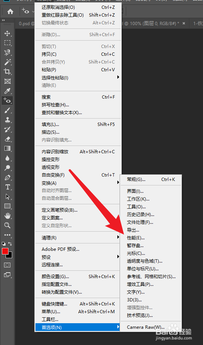This screenshot has width=203, height=345.
Task: Open the black background color swatch
Action: pos(10,255)
